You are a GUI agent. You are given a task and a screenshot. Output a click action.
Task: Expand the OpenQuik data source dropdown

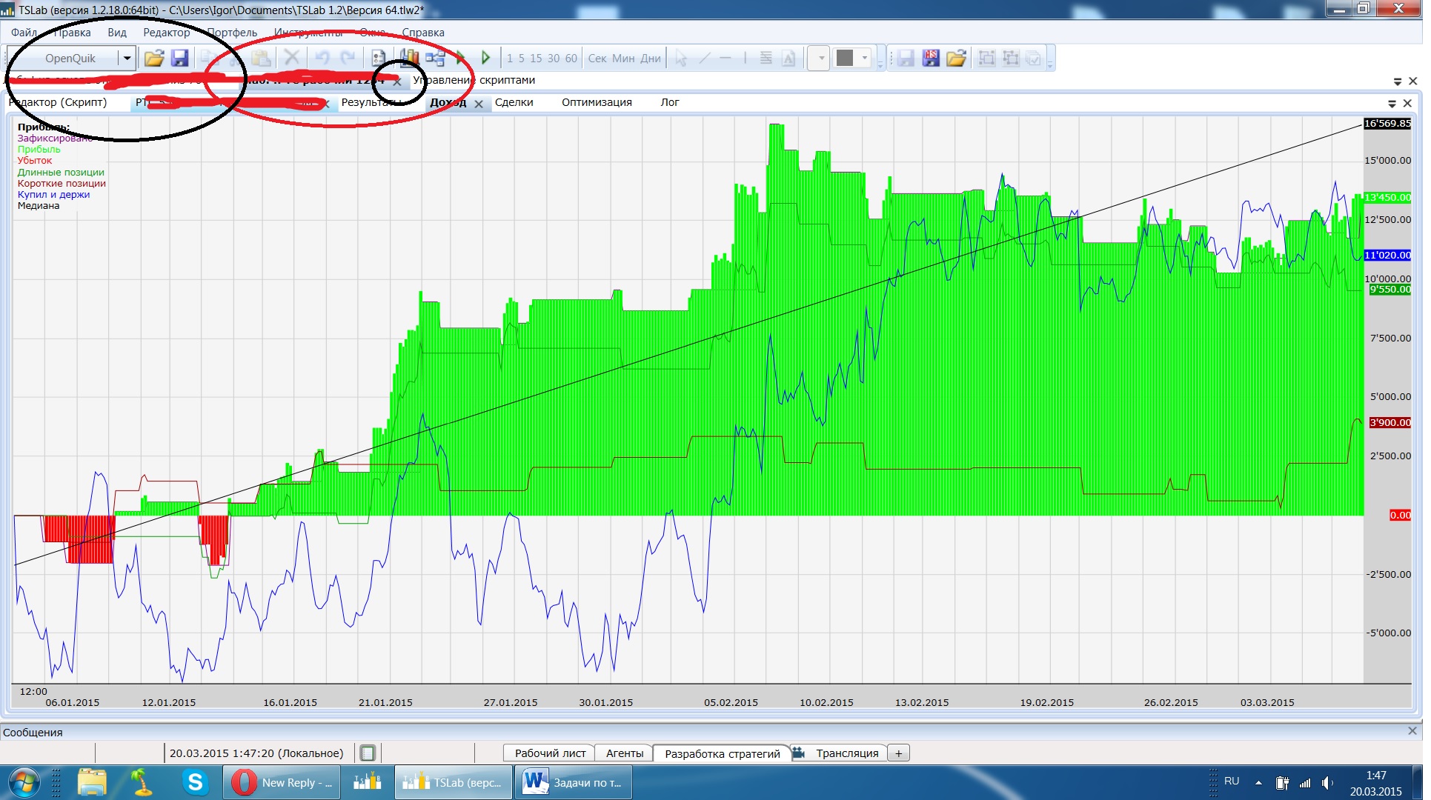click(127, 59)
